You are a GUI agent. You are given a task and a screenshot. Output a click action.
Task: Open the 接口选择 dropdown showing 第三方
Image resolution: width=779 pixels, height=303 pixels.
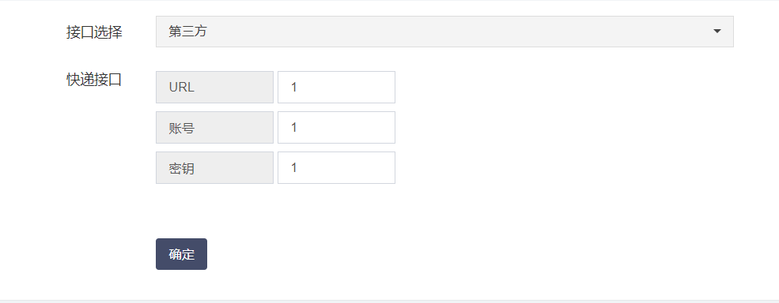click(444, 32)
